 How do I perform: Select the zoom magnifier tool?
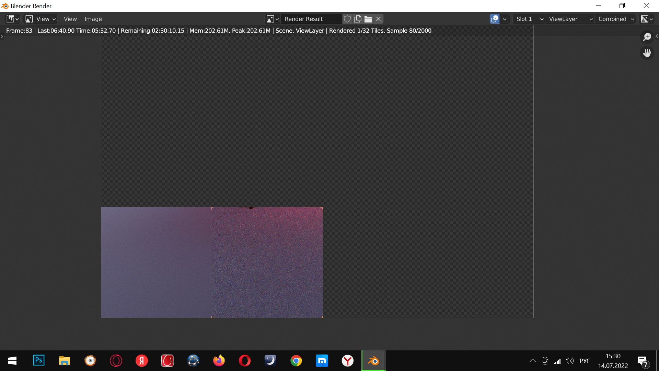point(647,37)
